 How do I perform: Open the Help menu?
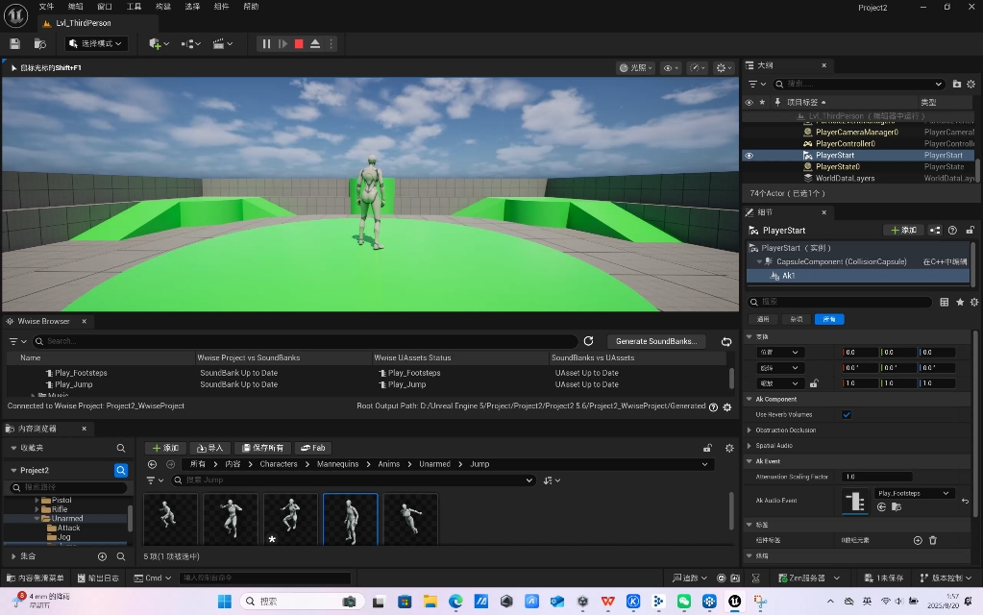(251, 7)
